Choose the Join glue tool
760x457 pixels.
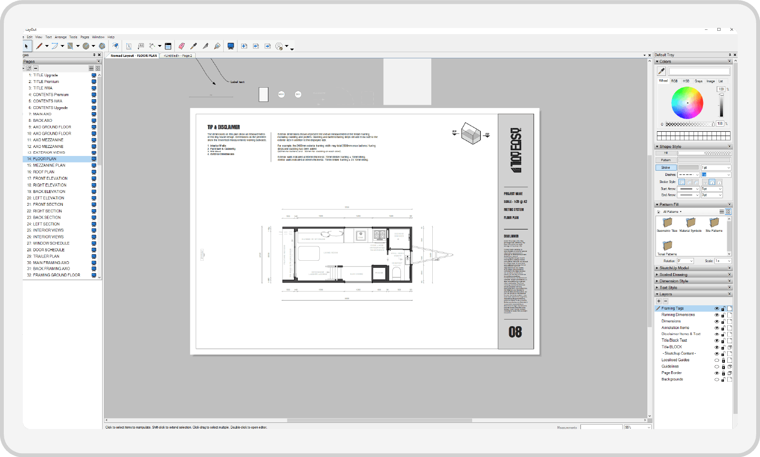pos(217,46)
